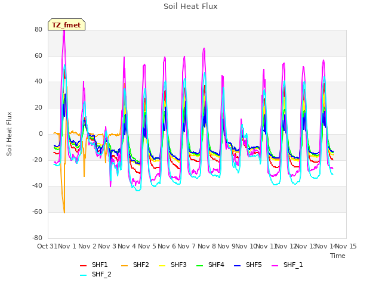382x286 pixels.
Task: Click the orange SHF2 legend color marker
Action: coord(125,266)
